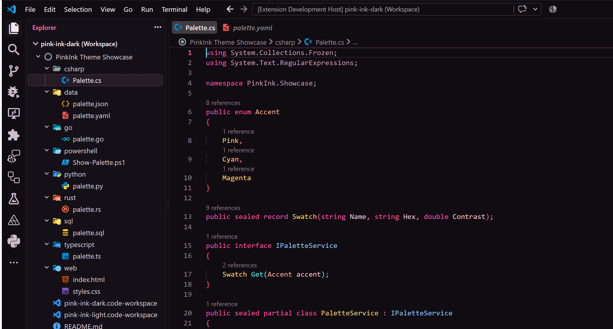The height and width of the screenshot is (329, 613).
Task: Click the '9 references' CodeLens above Swatch
Action: tap(223, 208)
